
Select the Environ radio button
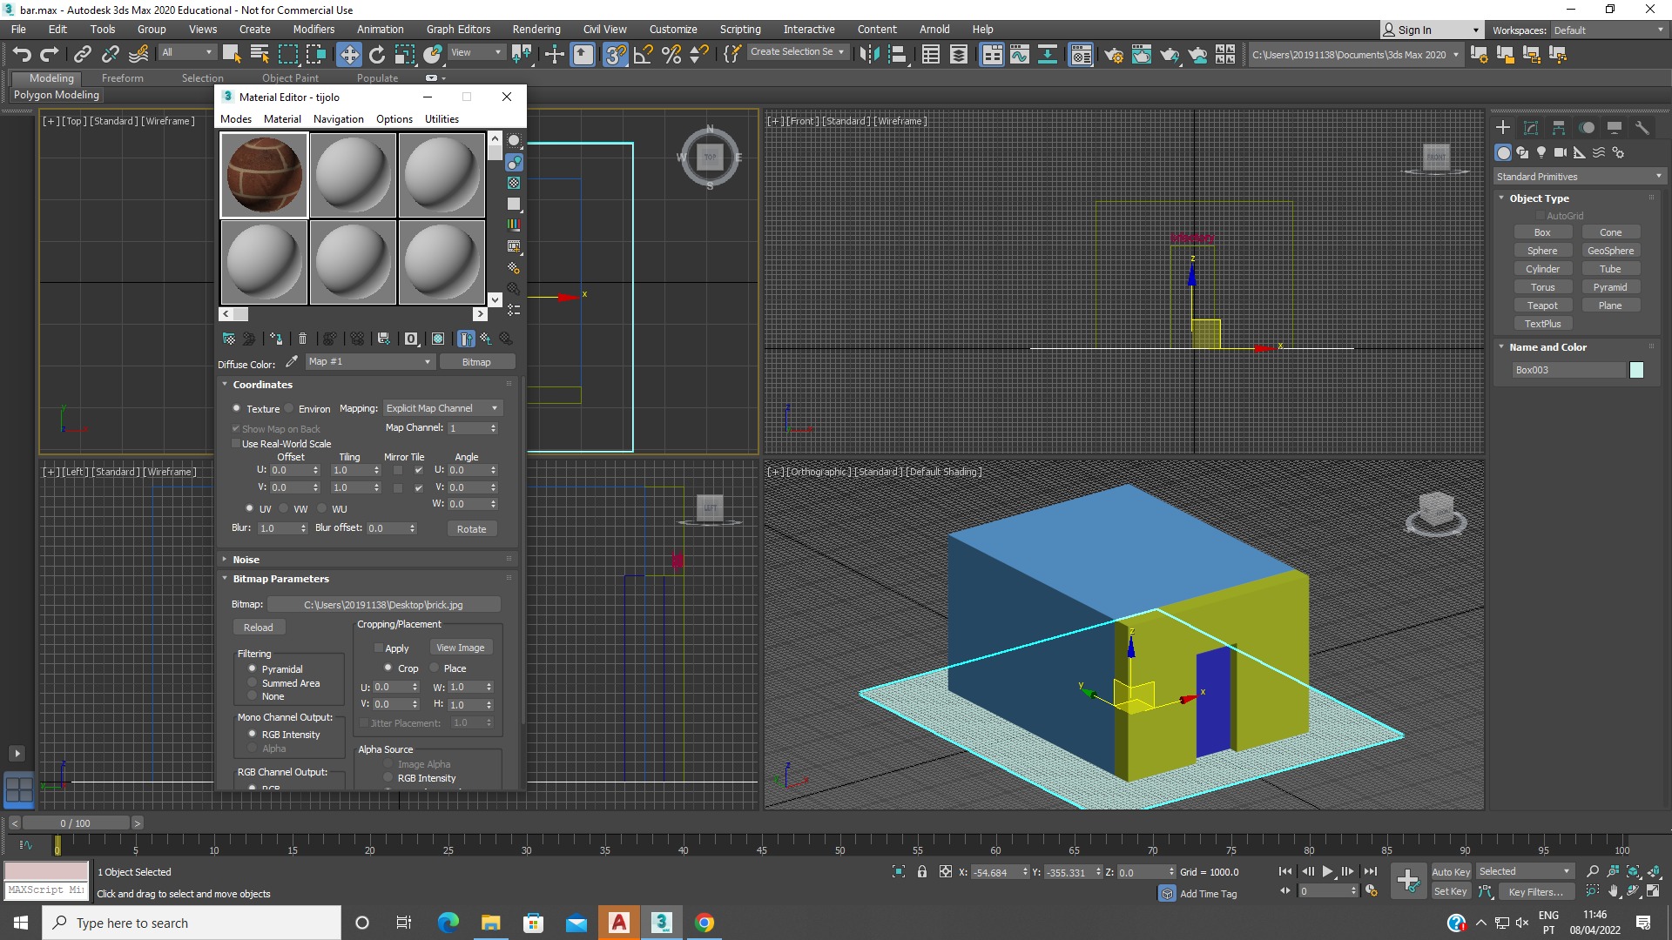point(289,408)
